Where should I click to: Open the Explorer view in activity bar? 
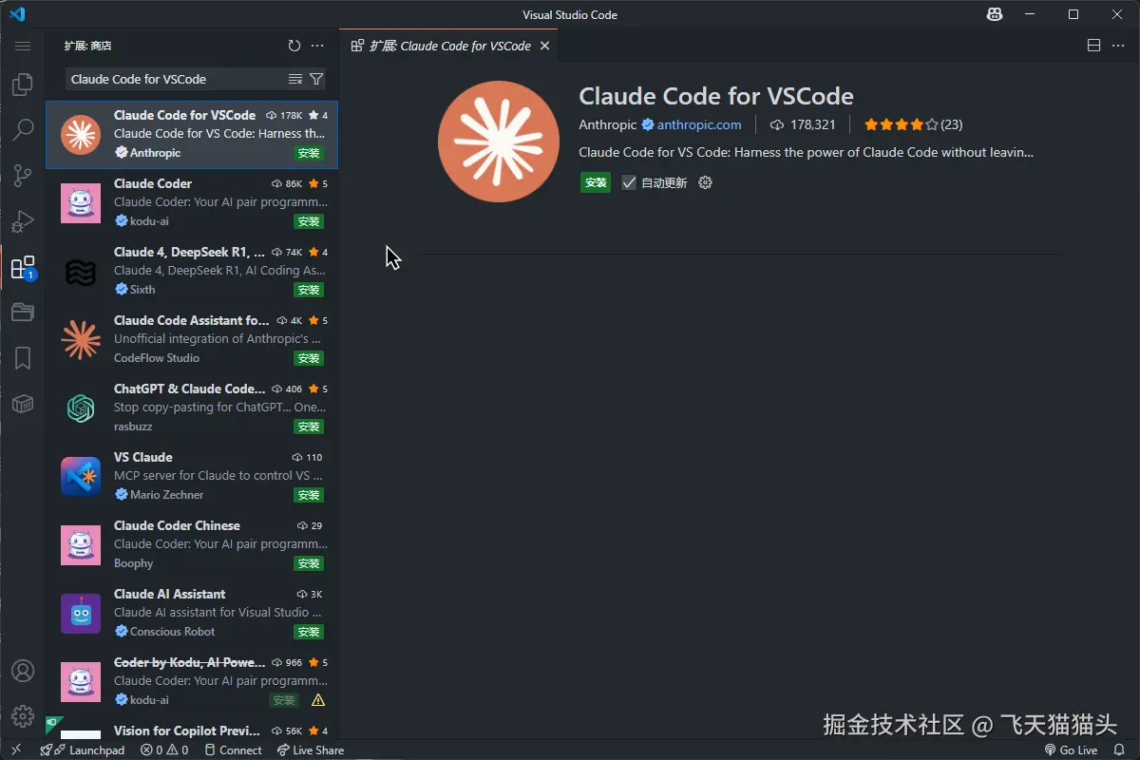pyautogui.click(x=23, y=85)
